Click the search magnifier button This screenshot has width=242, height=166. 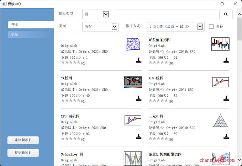click(x=226, y=14)
